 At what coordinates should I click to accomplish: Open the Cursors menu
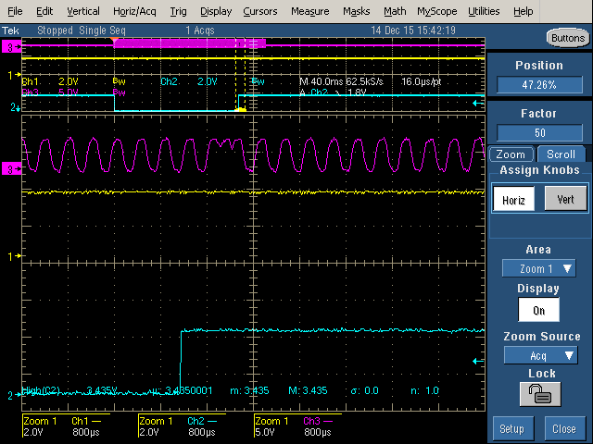click(x=260, y=12)
